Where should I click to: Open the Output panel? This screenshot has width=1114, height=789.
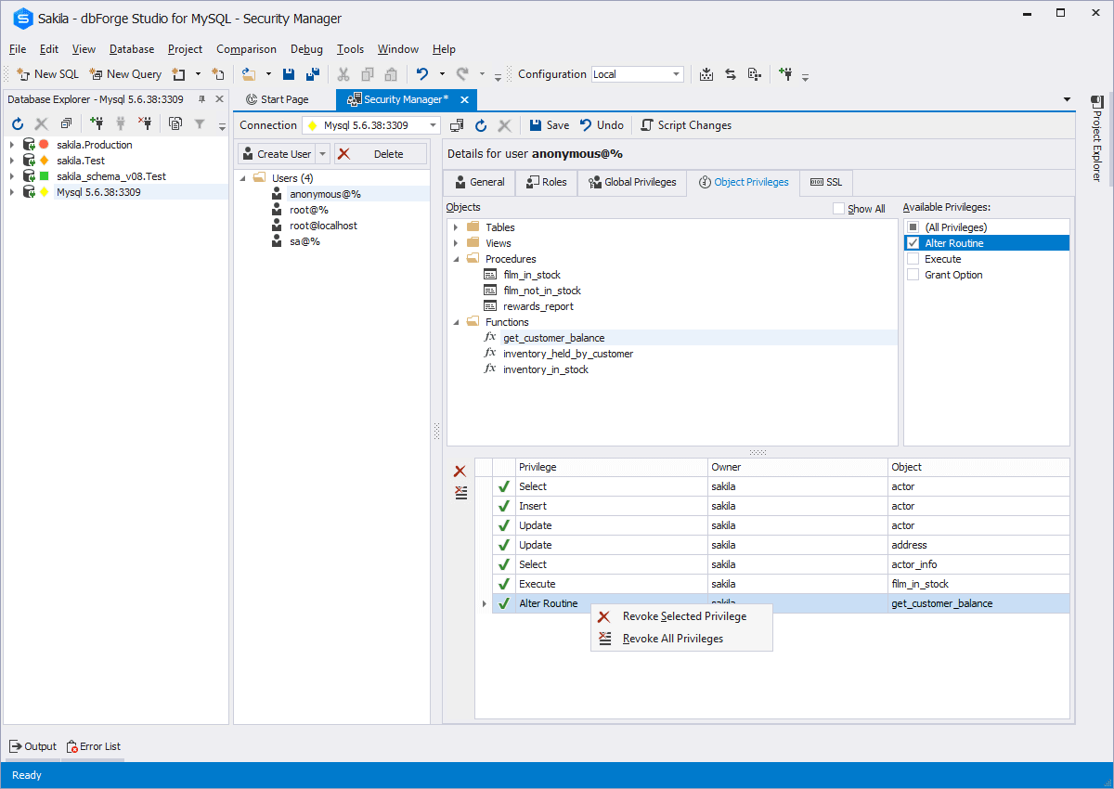pos(33,746)
